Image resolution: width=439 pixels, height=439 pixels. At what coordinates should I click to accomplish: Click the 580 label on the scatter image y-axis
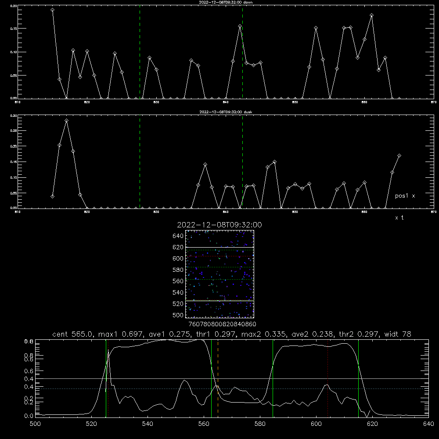point(178,270)
